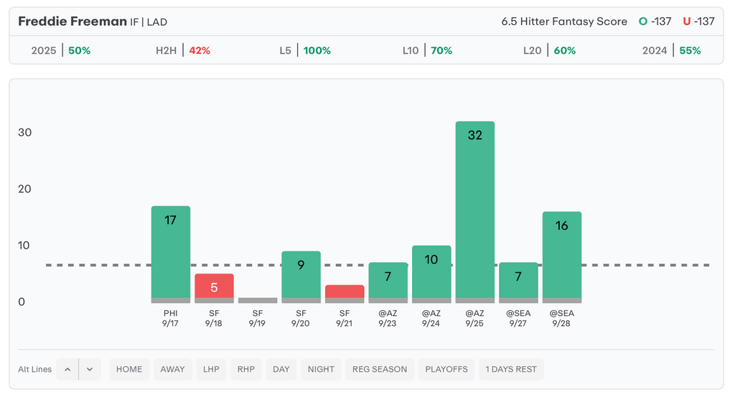Image resolution: width=735 pixels, height=399 pixels.
Task: Enable the RHP pitcher filter
Action: tap(246, 369)
